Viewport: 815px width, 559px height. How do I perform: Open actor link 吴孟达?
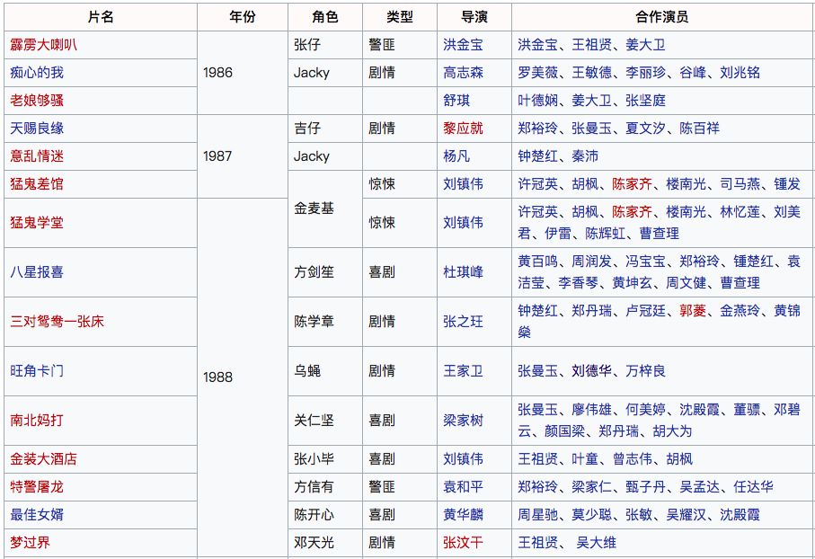(700, 487)
